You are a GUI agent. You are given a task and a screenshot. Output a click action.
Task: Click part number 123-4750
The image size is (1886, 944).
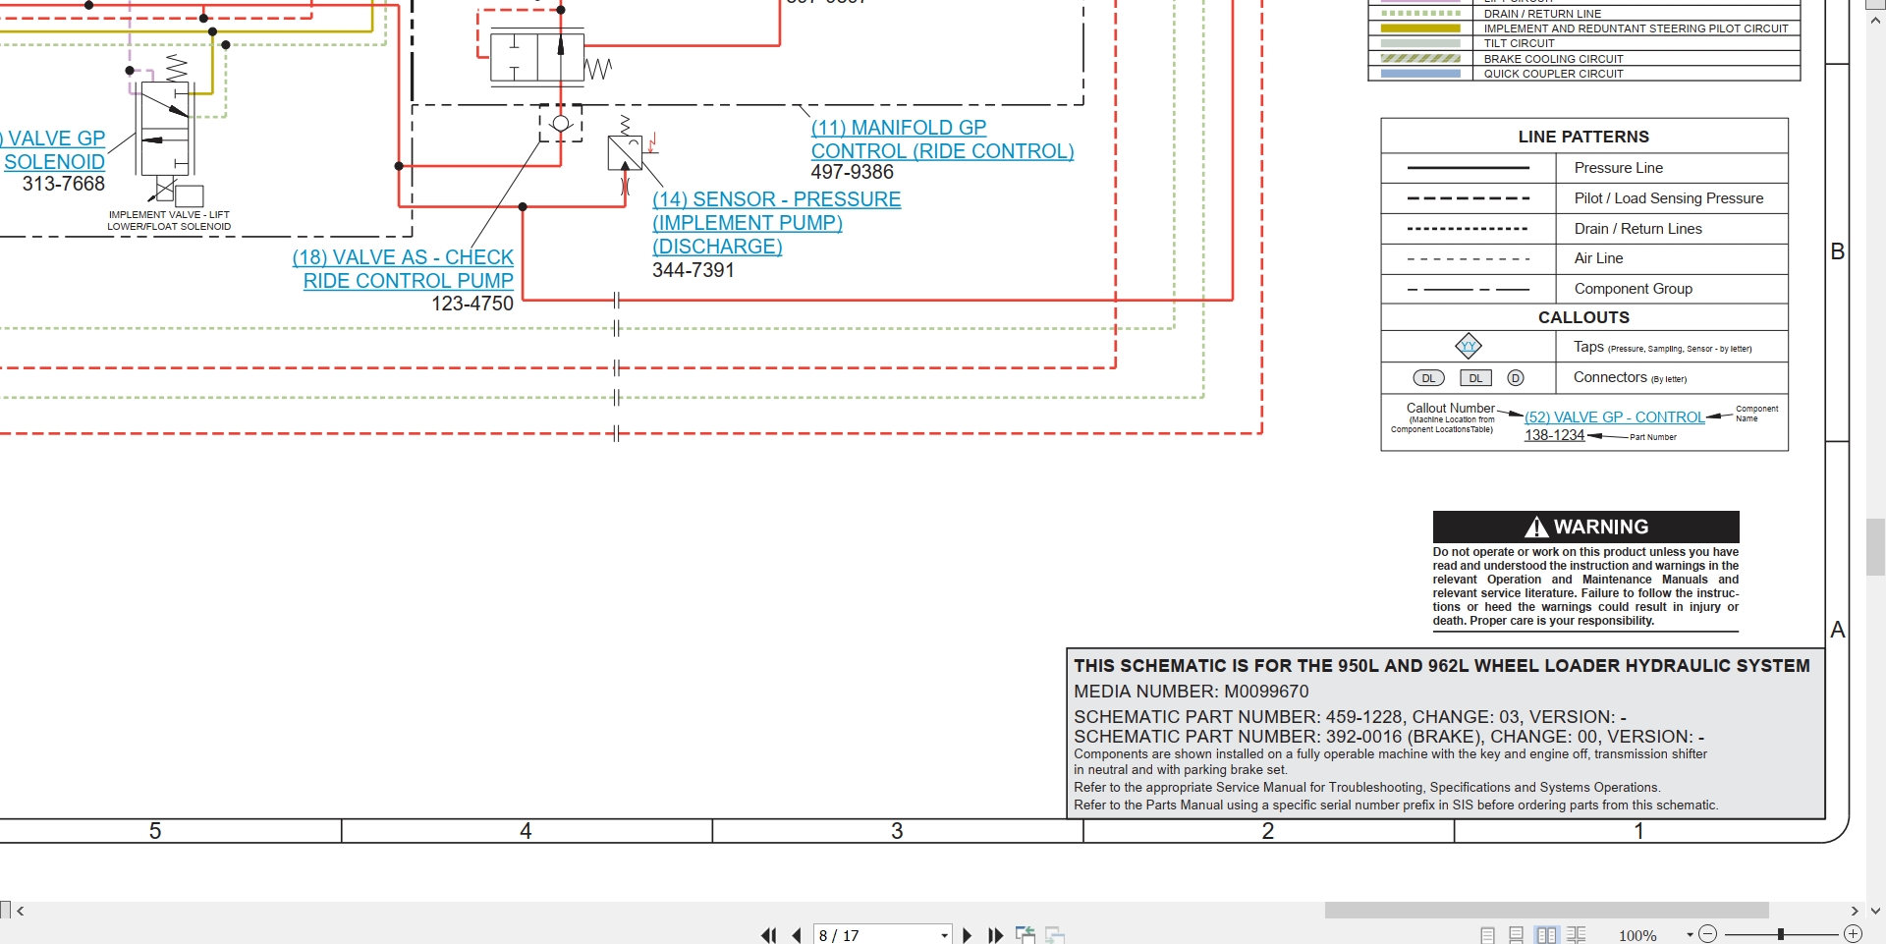click(x=472, y=304)
